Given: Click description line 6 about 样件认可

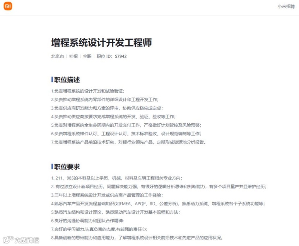Looking at the screenshot, I should [x=126, y=134].
